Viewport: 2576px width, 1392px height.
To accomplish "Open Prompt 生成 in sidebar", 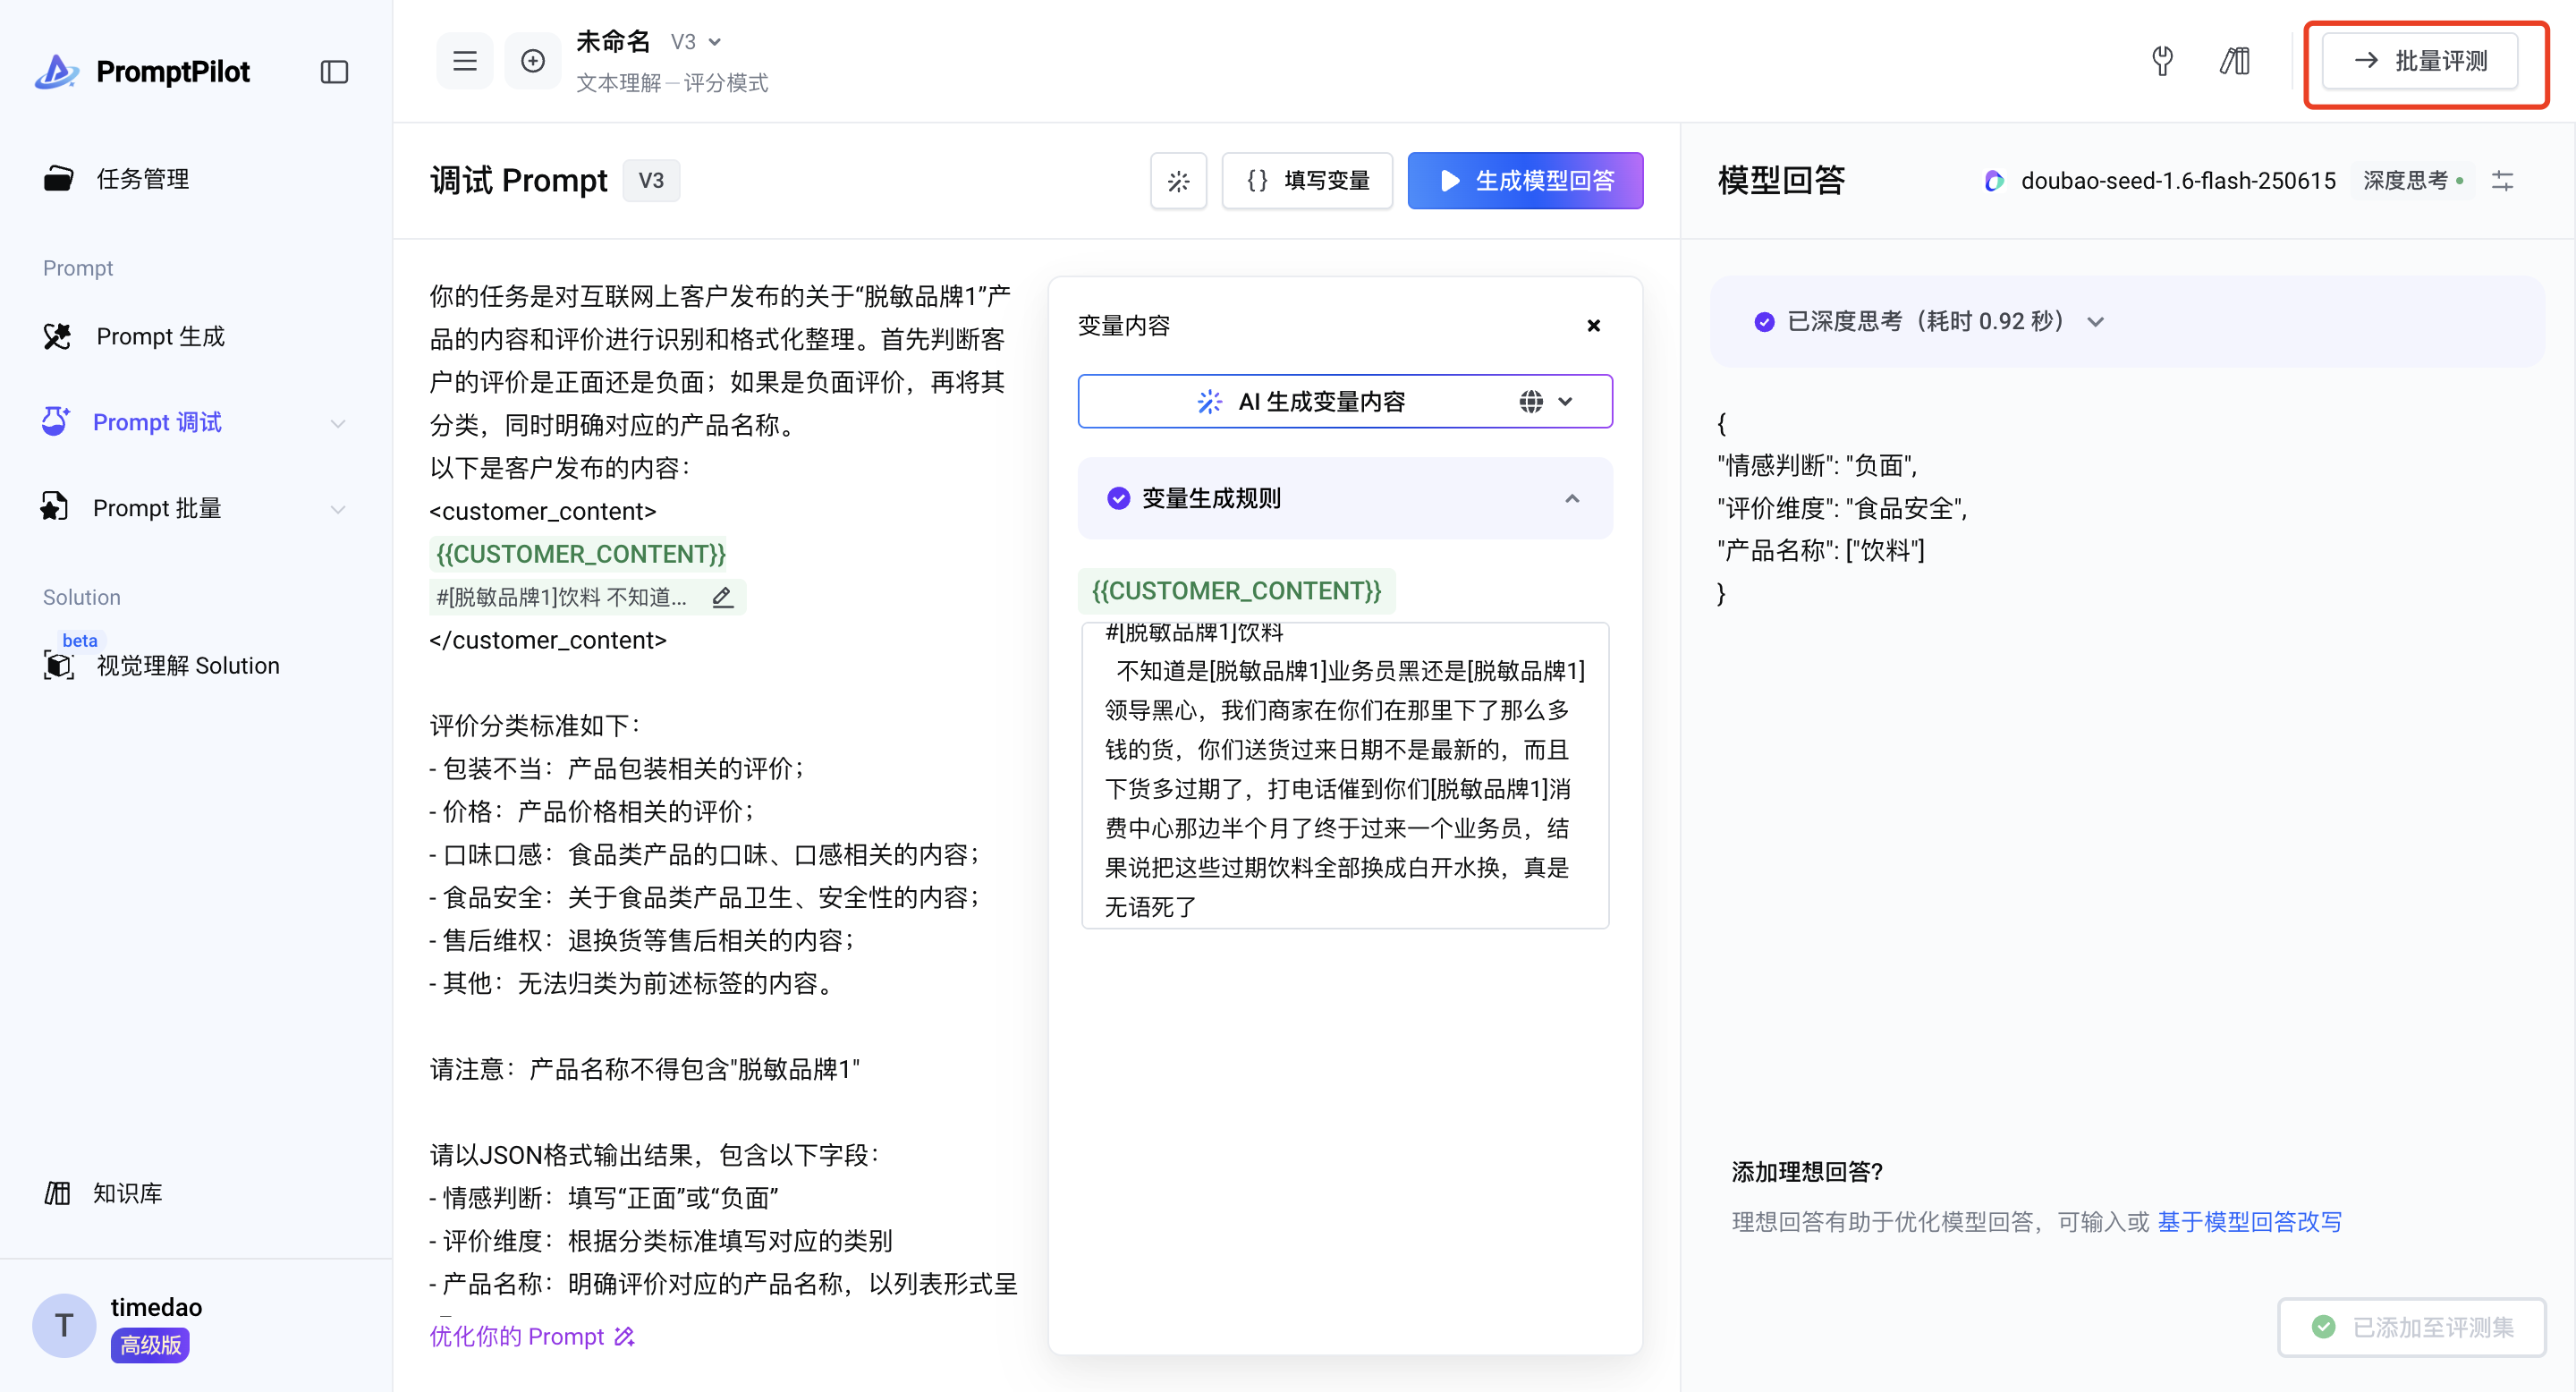I will (x=160, y=336).
